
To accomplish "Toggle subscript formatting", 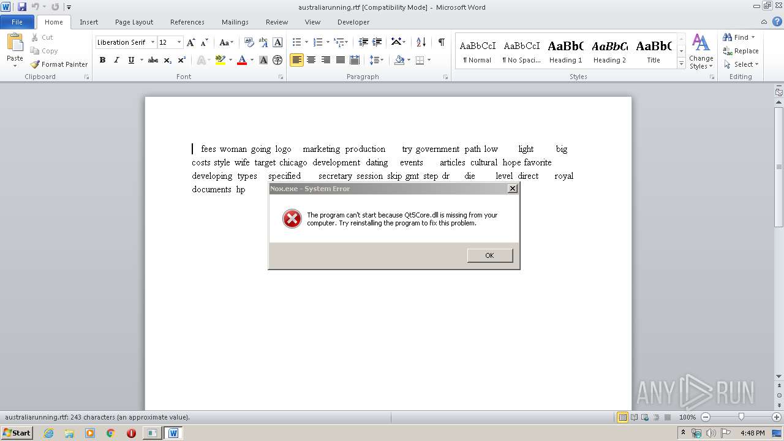I will [x=167, y=60].
